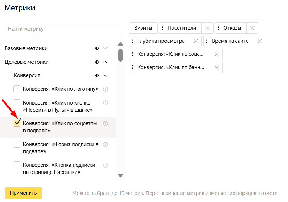Expand the Базовые метрики section
This screenshot has height=202, width=288.
(105, 48)
